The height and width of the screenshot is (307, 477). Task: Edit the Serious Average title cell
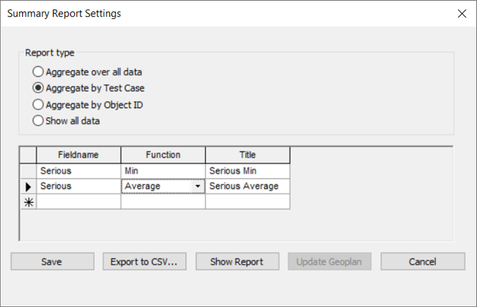pos(247,187)
